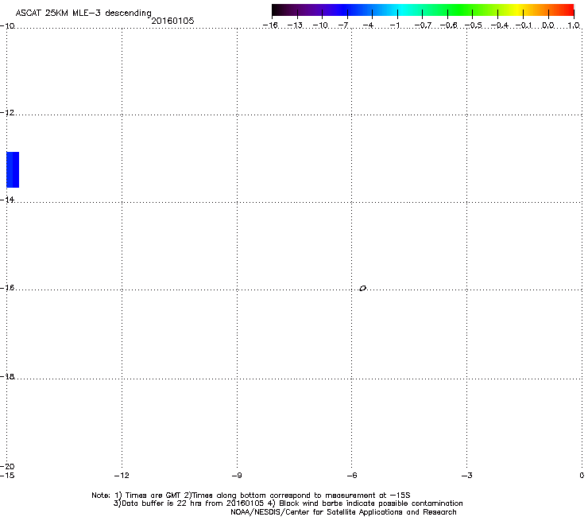
Task: Click the -16 label under the color bar
Action: tap(270, 25)
